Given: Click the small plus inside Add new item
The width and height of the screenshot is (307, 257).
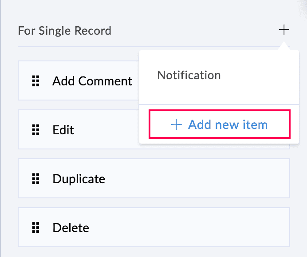Looking at the screenshot, I should click(176, 124).
